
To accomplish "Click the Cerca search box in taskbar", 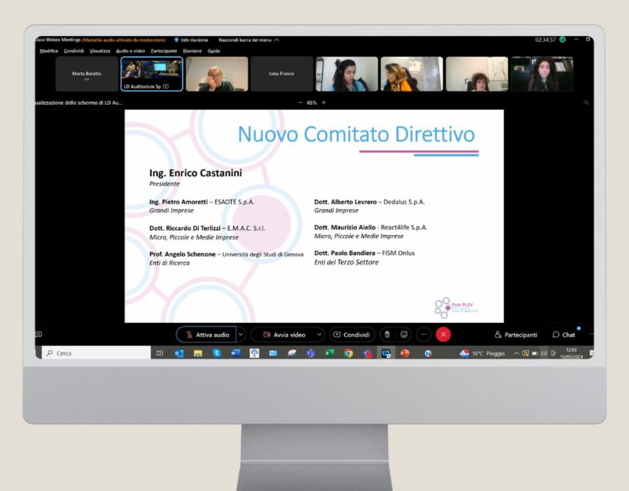I will click(96, 353).
